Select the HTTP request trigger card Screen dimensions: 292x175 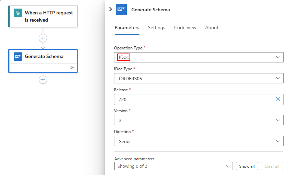click(48, 16)
